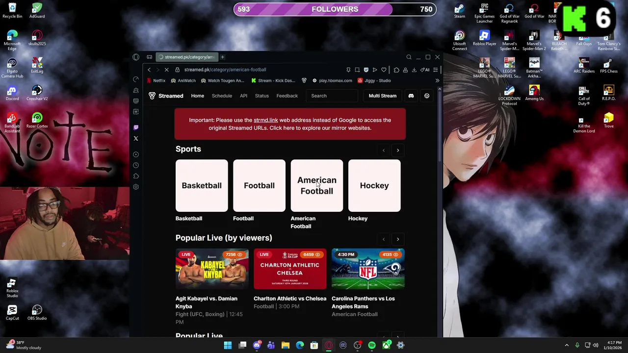This screenshot has width=628, height=353.
Task: Open the ad blocker shield icon
Action: pos(366,70)
